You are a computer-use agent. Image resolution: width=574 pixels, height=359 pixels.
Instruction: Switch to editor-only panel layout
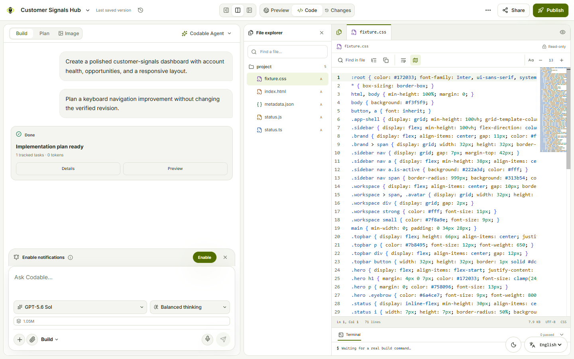249,10
